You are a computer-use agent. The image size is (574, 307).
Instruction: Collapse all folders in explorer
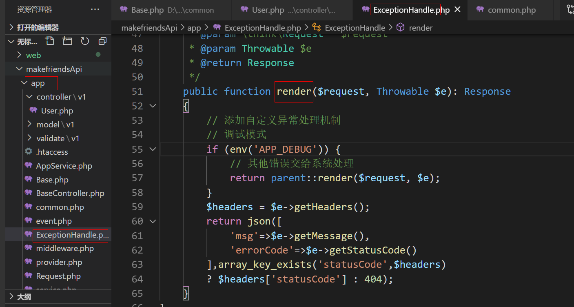(x=102, y=41)
